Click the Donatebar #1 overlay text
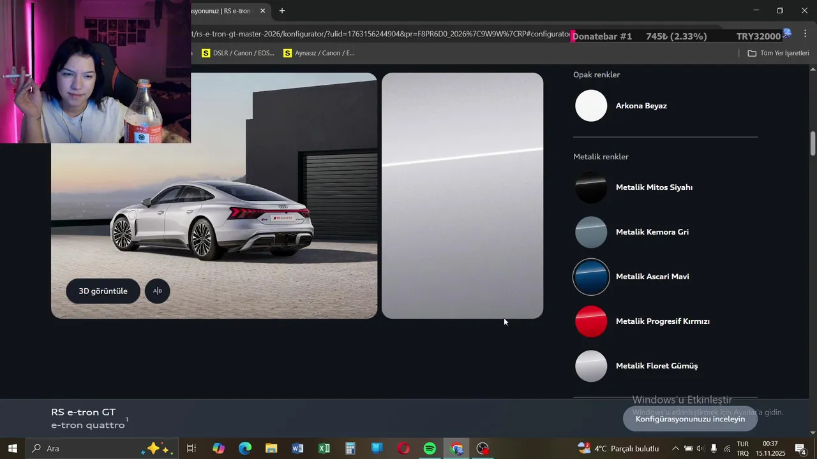The image size is (817, 459). click(x=602, y=36)
